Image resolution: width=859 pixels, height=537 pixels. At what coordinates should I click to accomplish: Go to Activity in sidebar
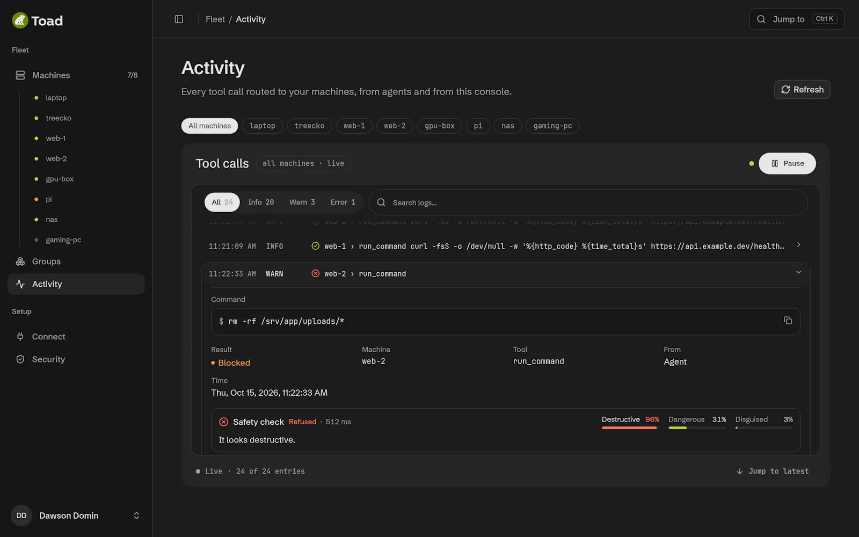coord(76,284)
